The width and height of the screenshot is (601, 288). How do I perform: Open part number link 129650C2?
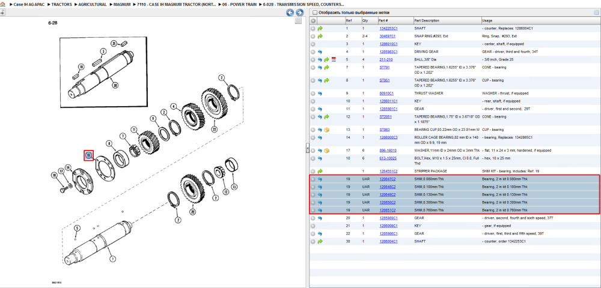387,202
